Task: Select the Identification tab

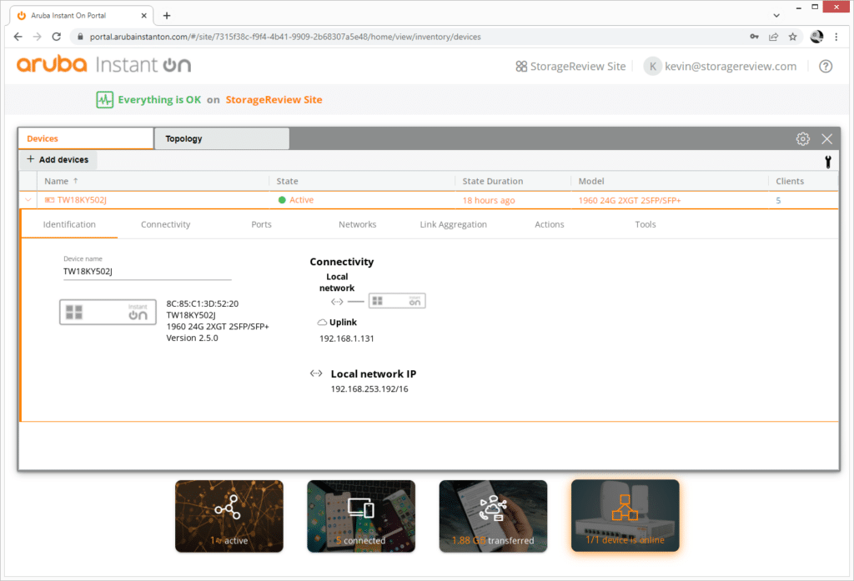Action: click(69, 224)
